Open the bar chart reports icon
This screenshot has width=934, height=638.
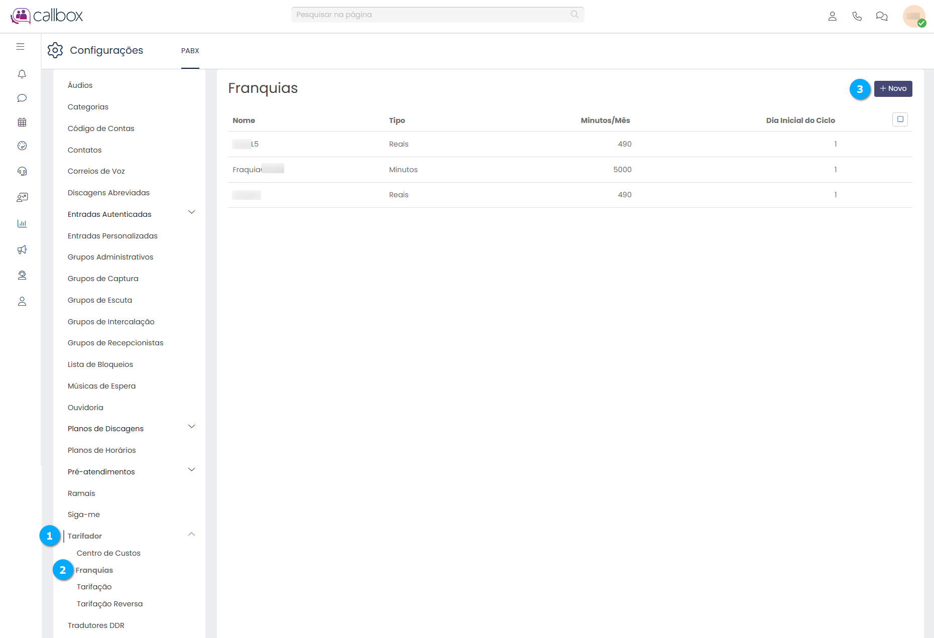point(22,223)
